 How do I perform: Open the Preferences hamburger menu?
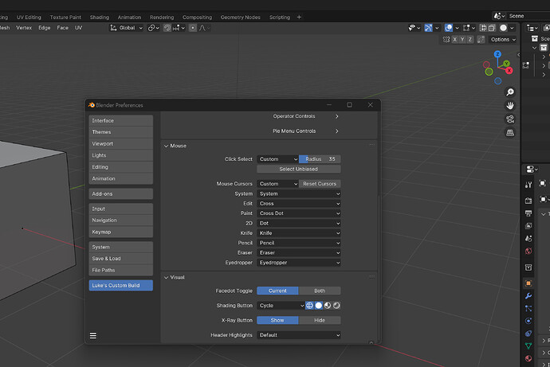click(93, 335)
